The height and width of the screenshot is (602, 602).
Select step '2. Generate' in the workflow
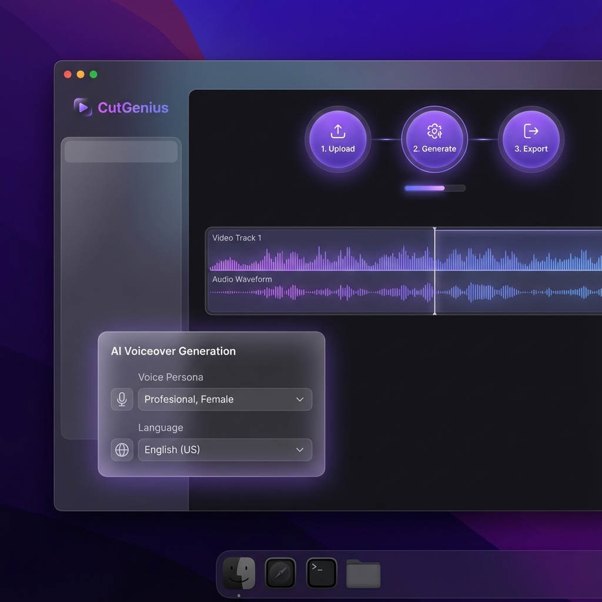[434, 139]
